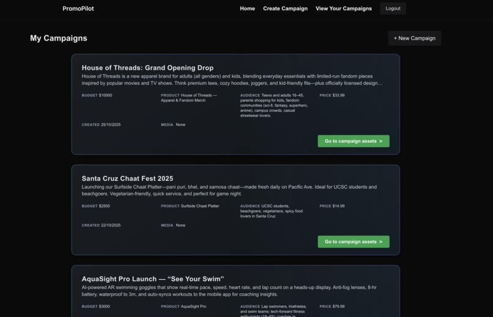Click AquaSight AI-powered goggles description
This screenshot has width=493, height=317.
[229, 291]
